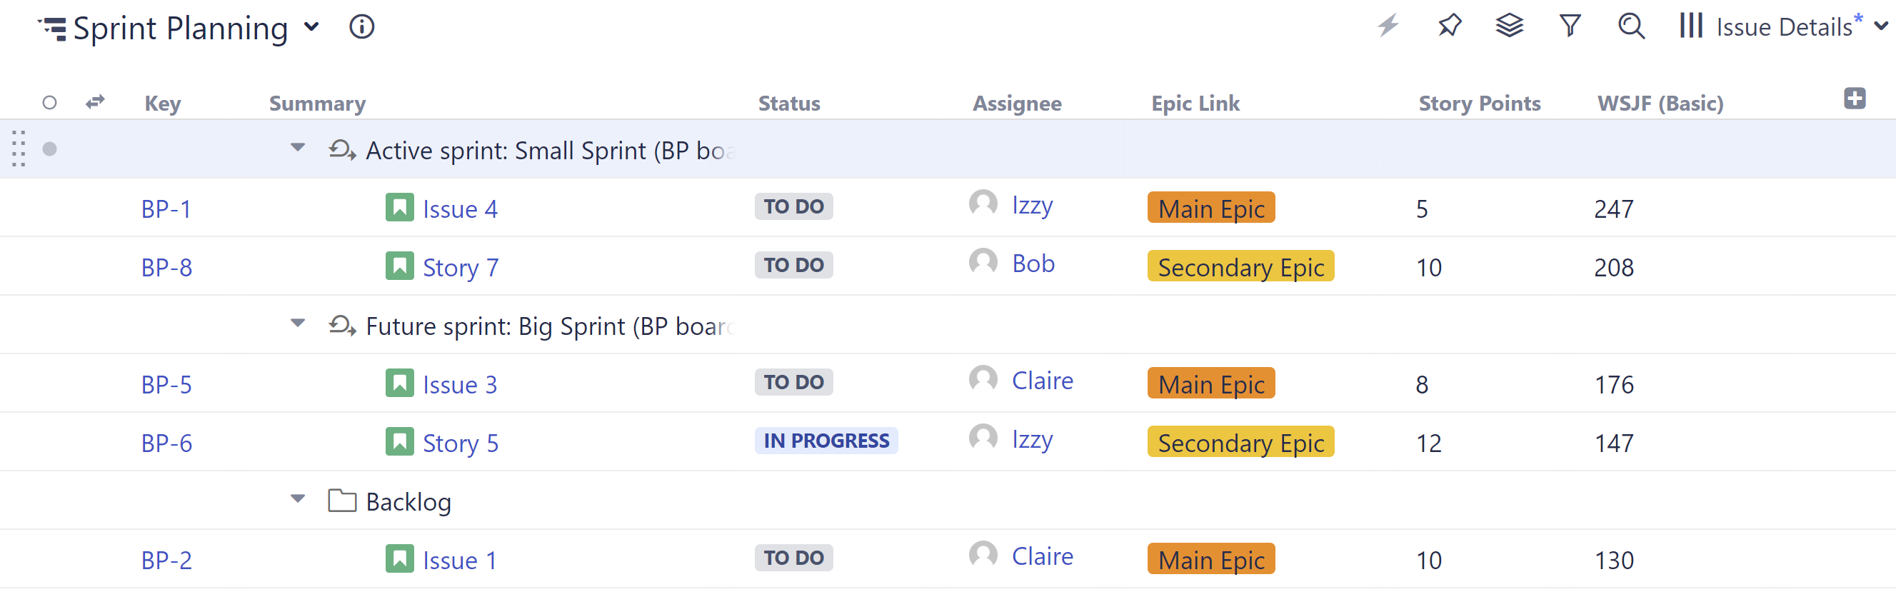Click the info icon beside Sprint Planning
Screen dimensions: 1896x592
click(x=361, y=27)
